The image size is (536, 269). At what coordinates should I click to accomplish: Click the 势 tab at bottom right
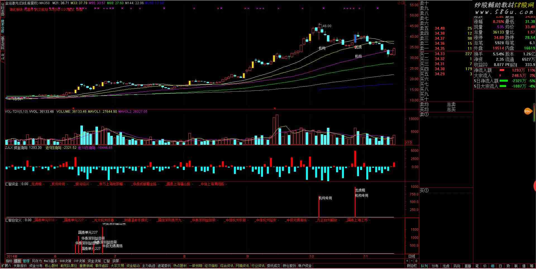(x=508, y=266)
